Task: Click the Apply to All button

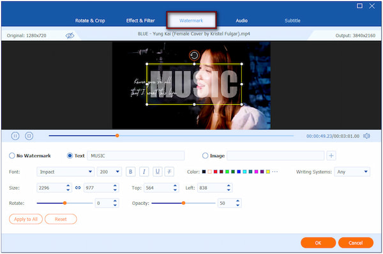Action: click(x=26, y=219)
